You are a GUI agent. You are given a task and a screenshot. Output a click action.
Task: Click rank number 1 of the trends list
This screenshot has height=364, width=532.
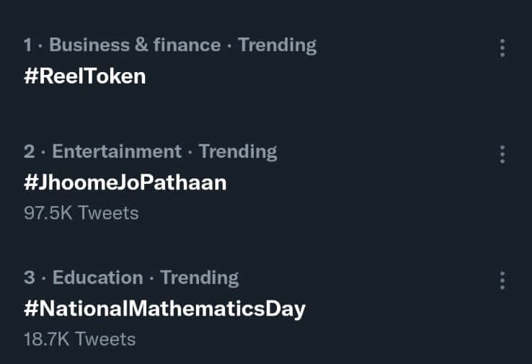pyautogui.click(x=28, y=45)
